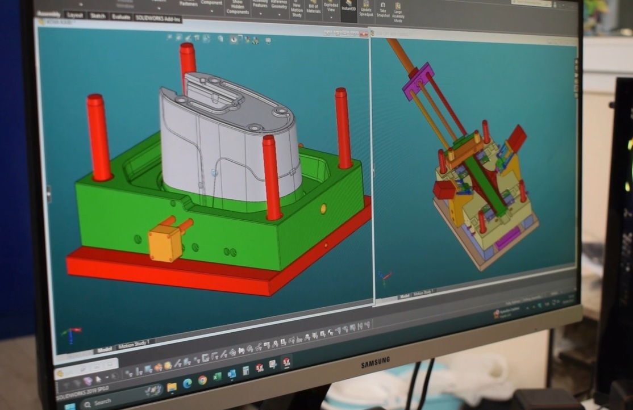Open the Windows Start menu
The width and height of the screenshot is (633, 410).
70,407
